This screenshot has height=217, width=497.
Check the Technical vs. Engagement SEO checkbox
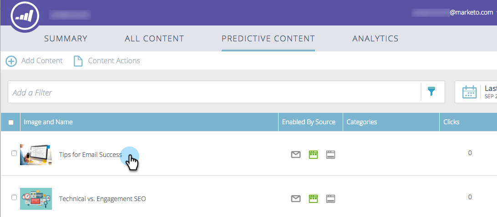[14, 197]
